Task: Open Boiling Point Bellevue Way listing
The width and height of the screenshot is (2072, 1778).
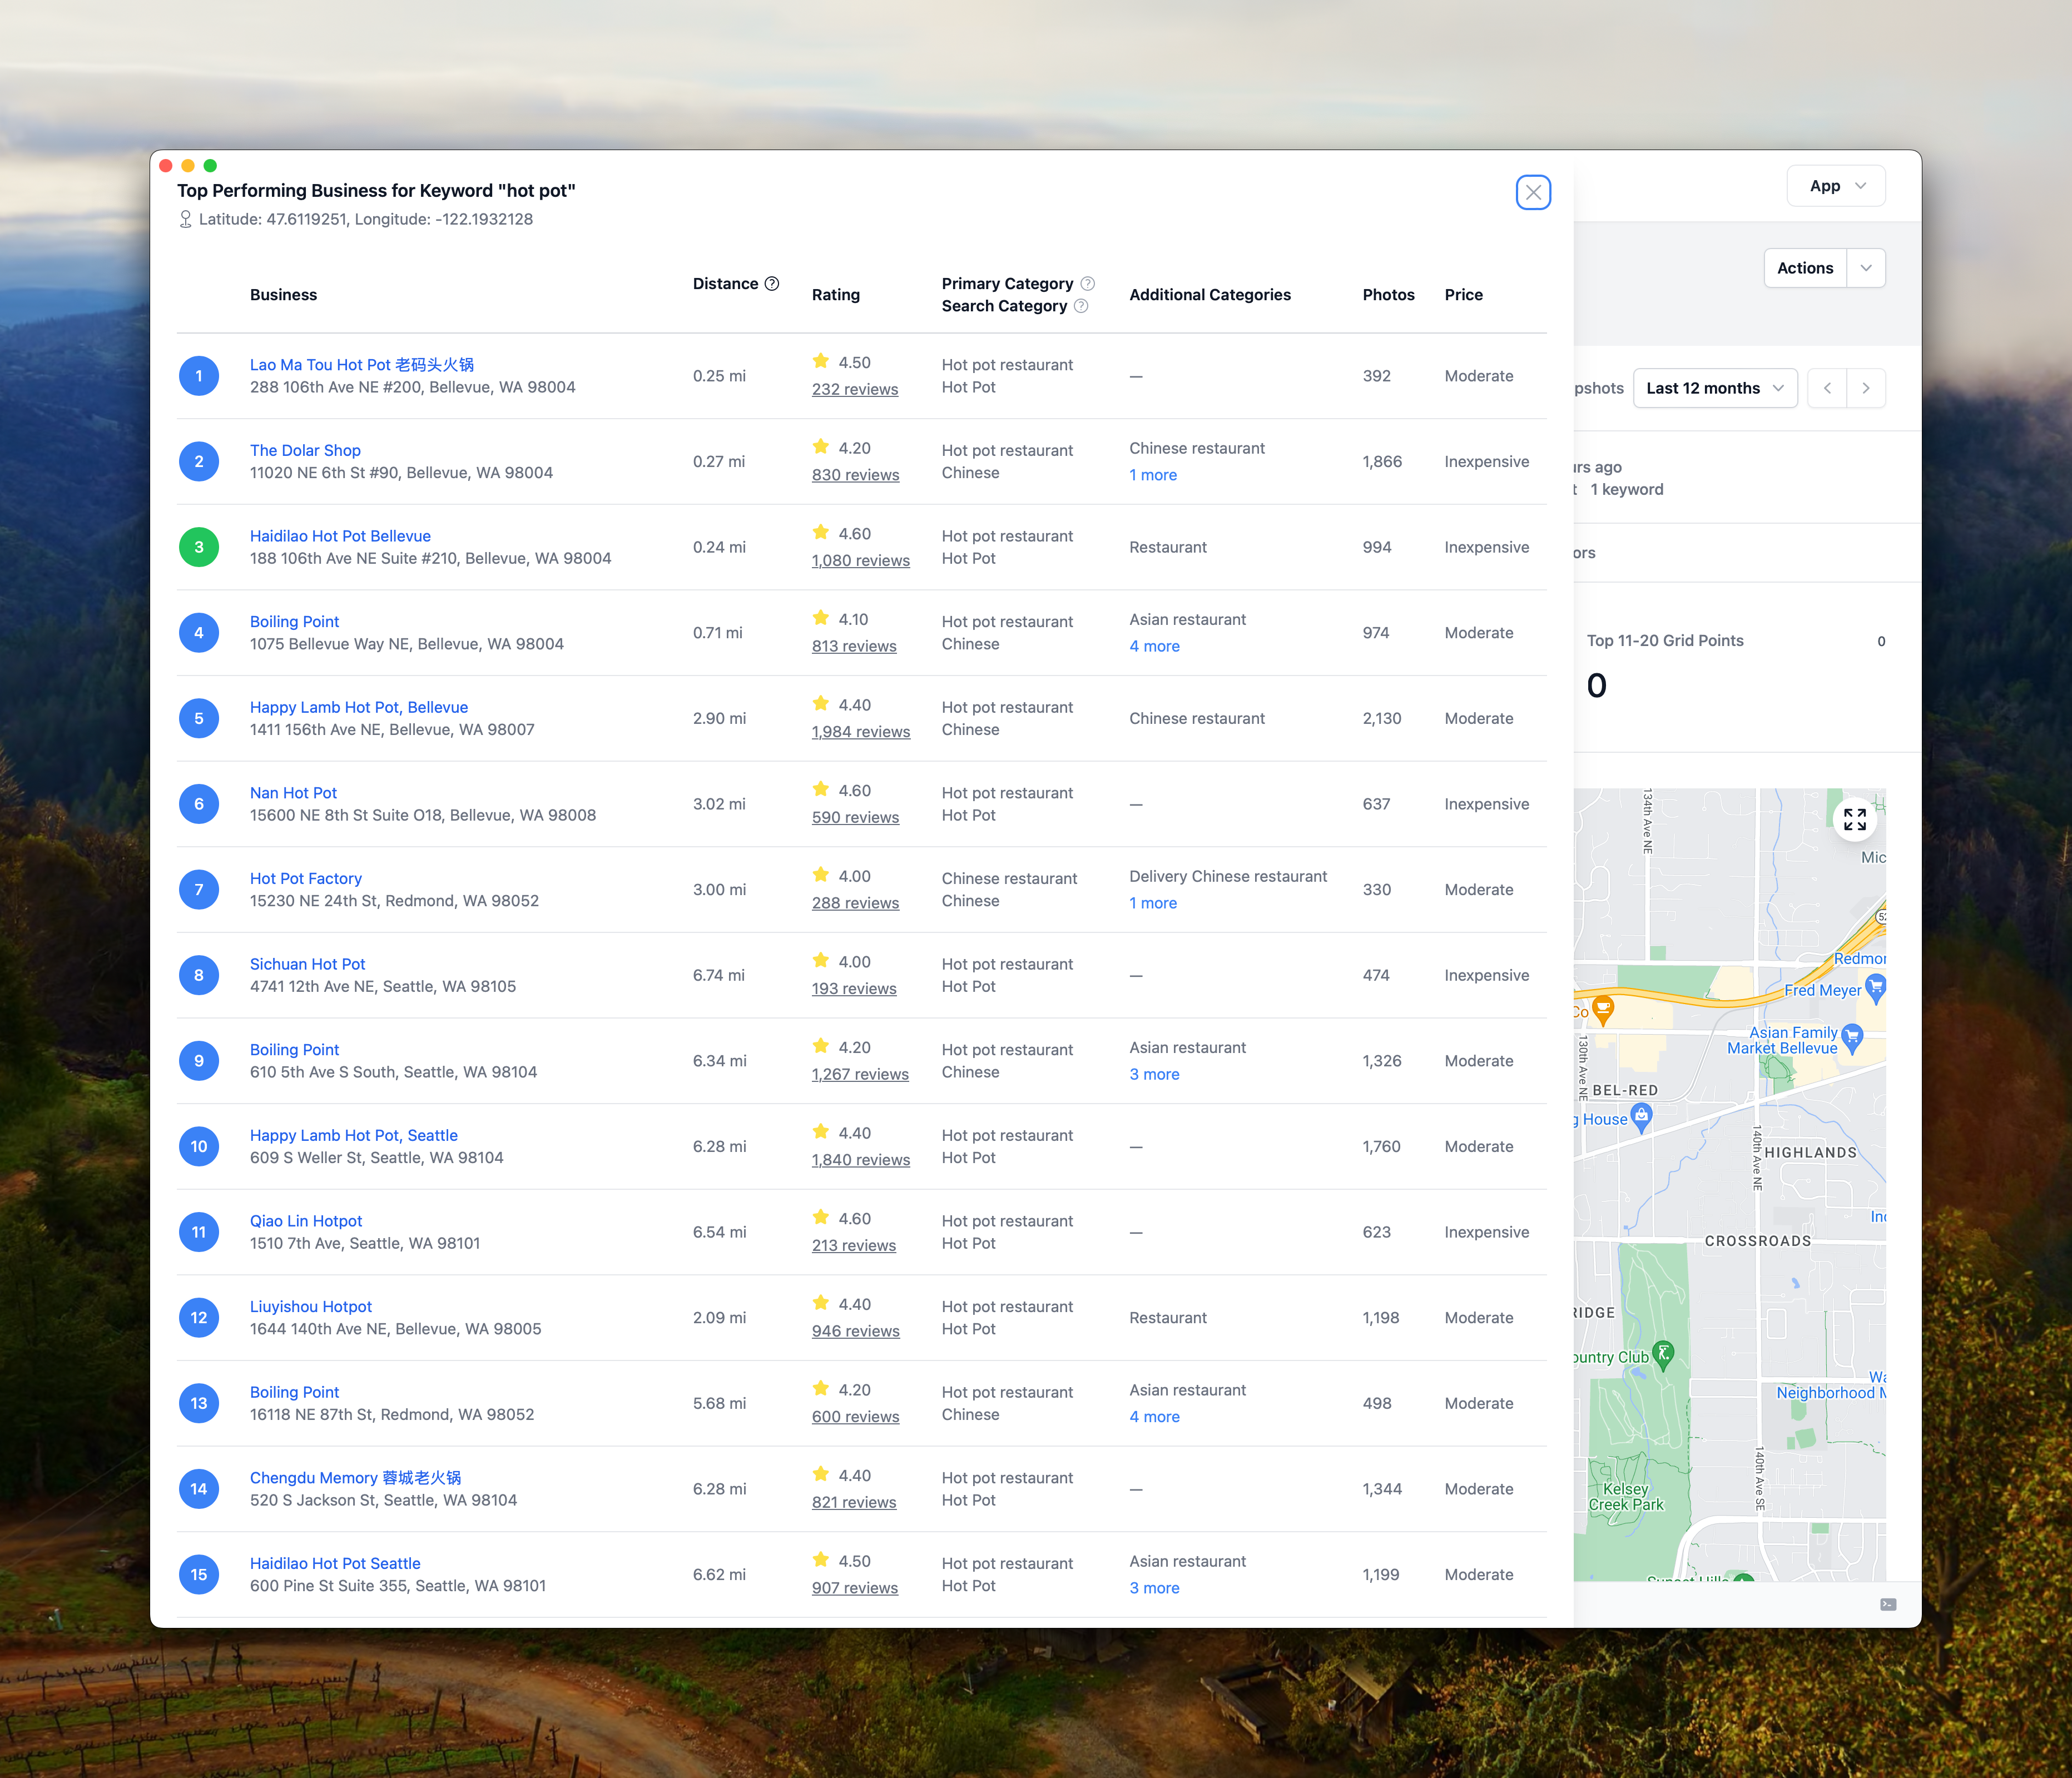Action: (x=294, y=621)
